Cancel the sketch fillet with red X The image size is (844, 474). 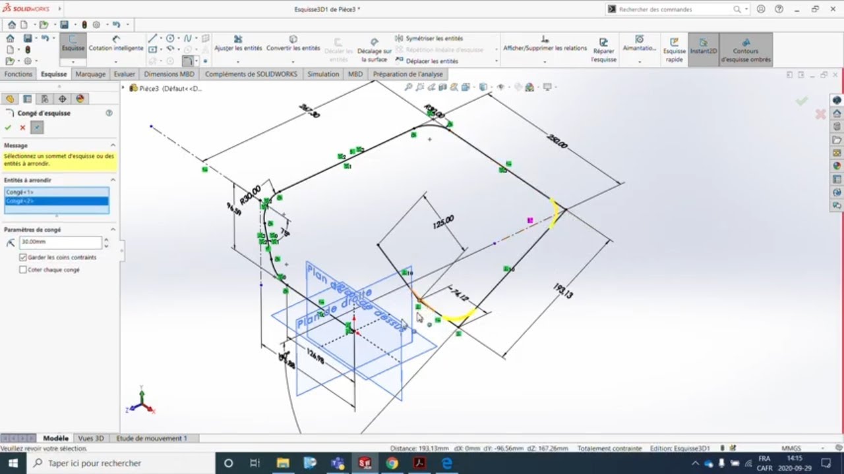click(x=22, y=128)
